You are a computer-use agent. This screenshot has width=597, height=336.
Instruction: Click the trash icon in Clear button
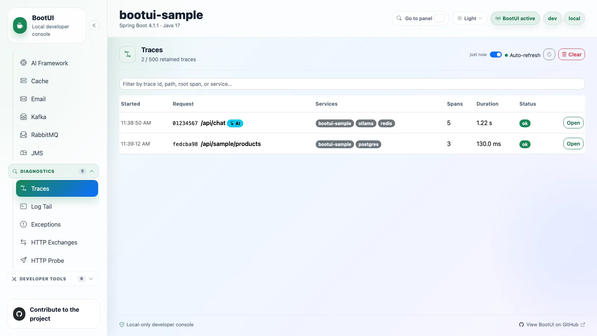pyautogui.click(x=564, y=55)
